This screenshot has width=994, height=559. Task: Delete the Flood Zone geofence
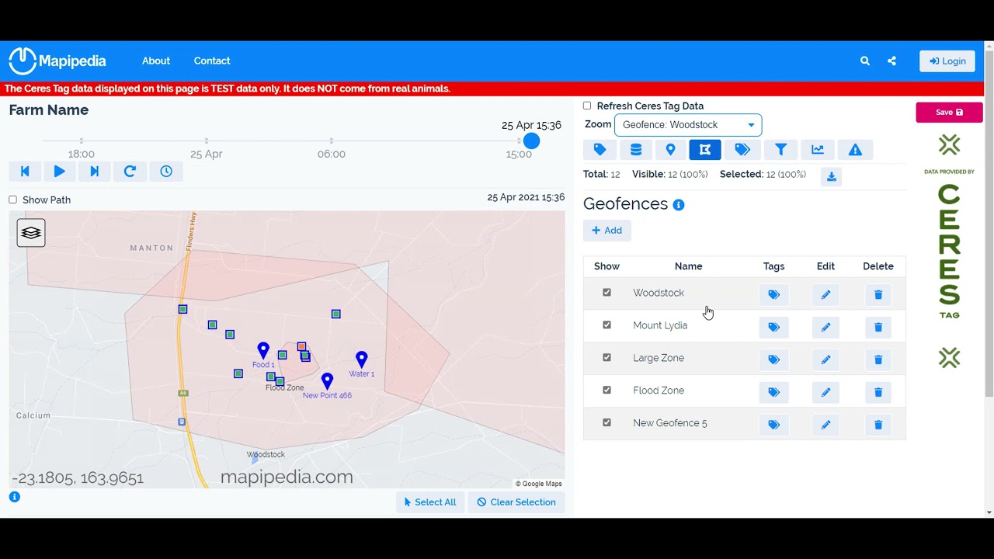878,392
